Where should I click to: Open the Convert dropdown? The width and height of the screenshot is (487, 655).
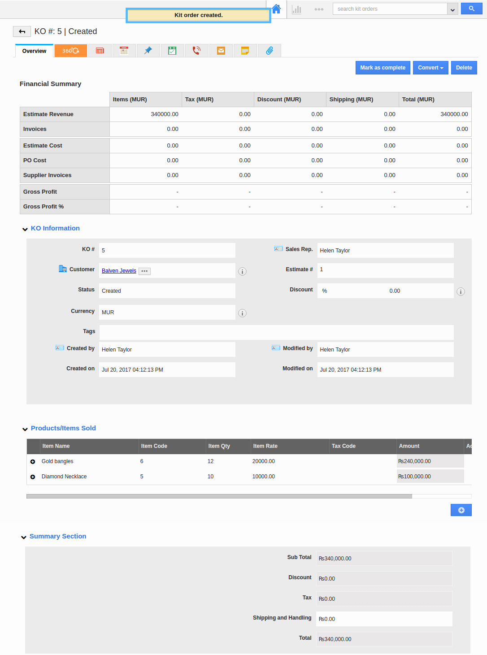coord(430,68)
